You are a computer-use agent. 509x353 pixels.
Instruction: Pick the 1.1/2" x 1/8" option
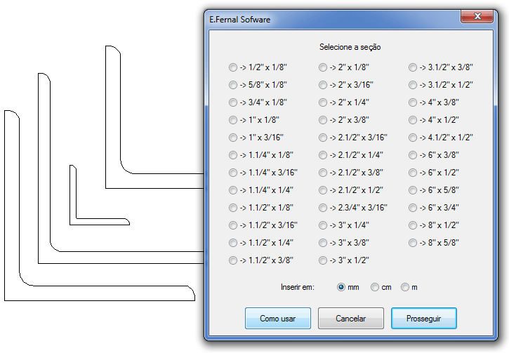(233, 208)
